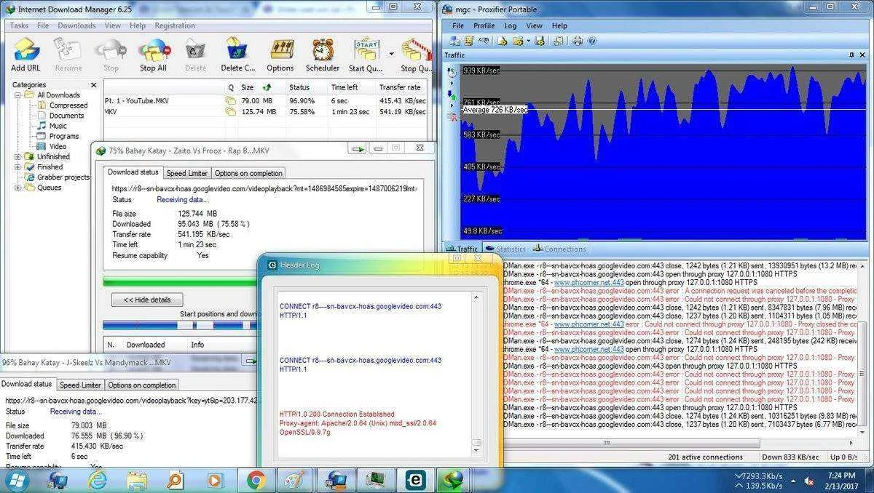Open Proxifier Connections tab

click(x=559, y=249)
